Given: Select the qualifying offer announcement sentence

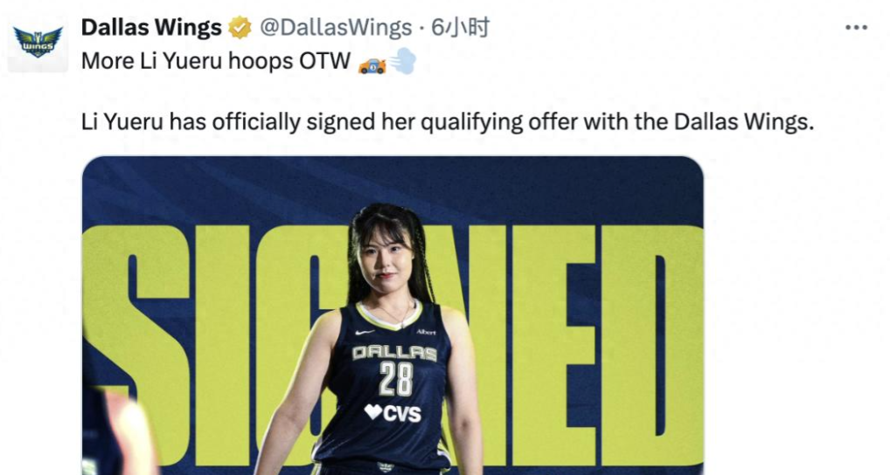Looking at the screenshot, I should (448, 122).
